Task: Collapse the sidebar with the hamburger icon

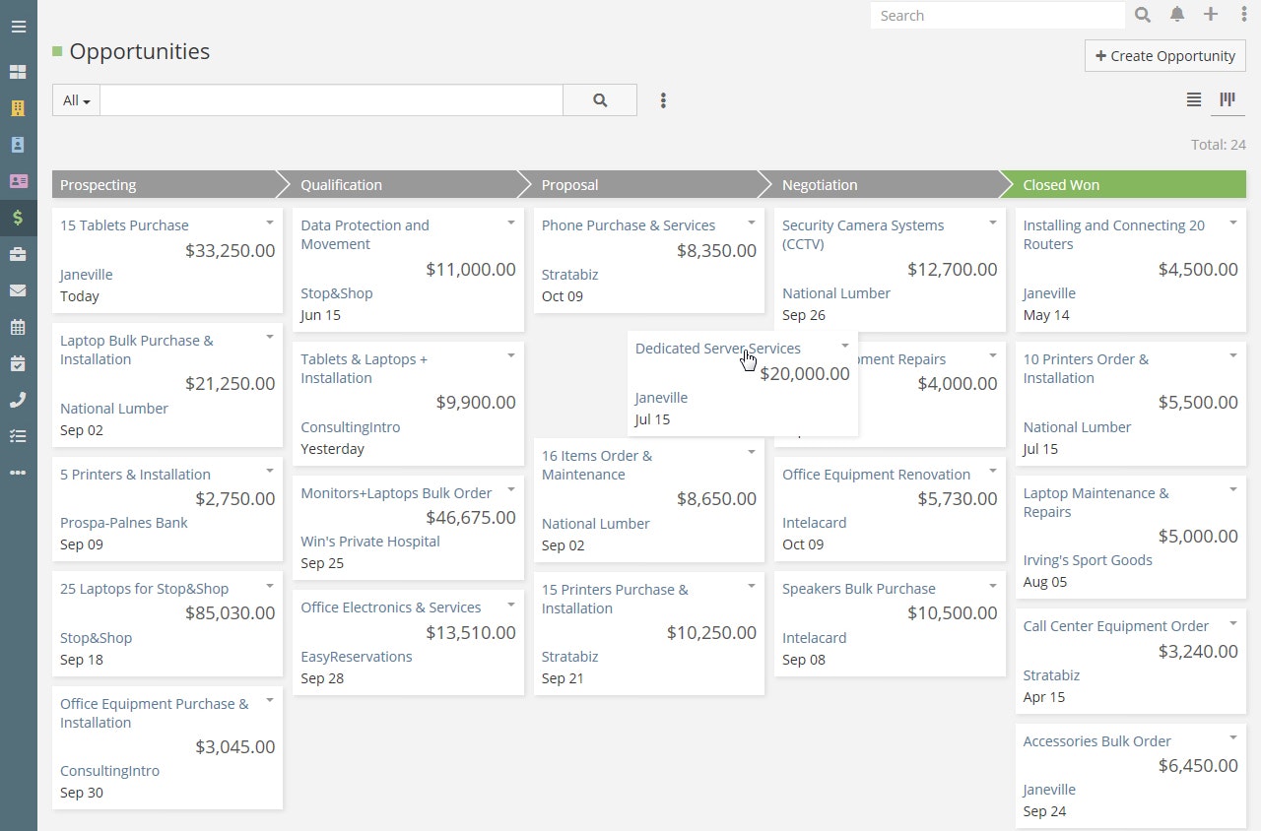Action: [x=18, y=27]
